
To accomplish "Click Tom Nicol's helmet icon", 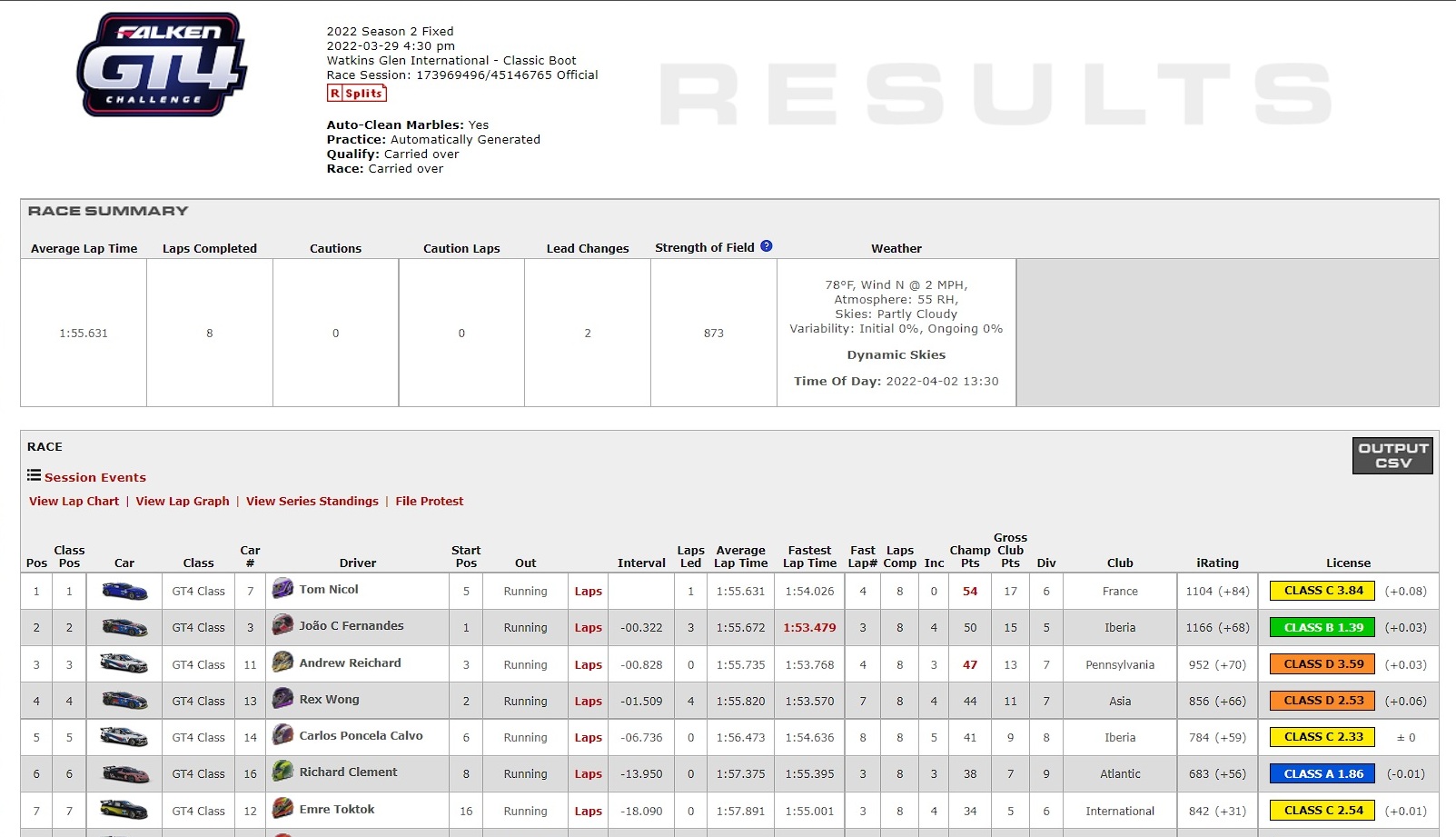I will 283,589.
